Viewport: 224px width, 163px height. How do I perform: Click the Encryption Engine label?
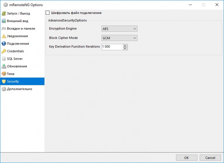[63, 29]
